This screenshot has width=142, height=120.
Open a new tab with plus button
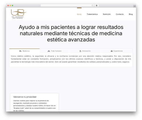click(135, 6)
